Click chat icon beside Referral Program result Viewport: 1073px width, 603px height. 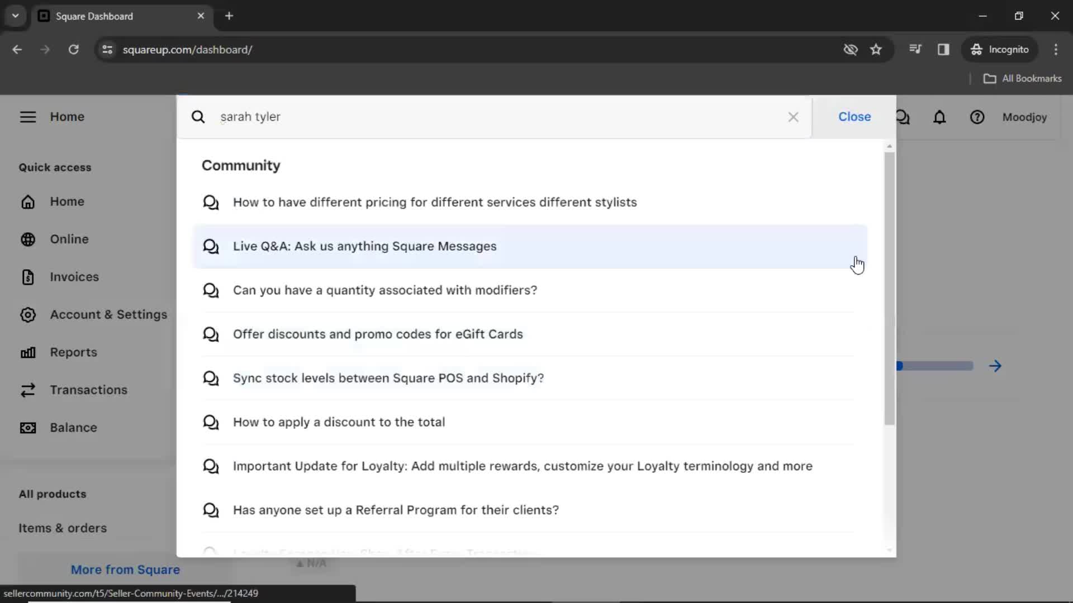point(211,510)
